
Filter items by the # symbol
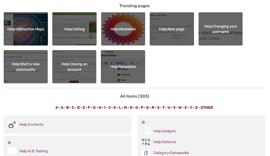pos(57,108)
